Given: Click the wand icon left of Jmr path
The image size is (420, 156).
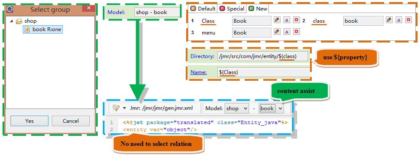Looking at the screenshot, I should click(116, 108).
